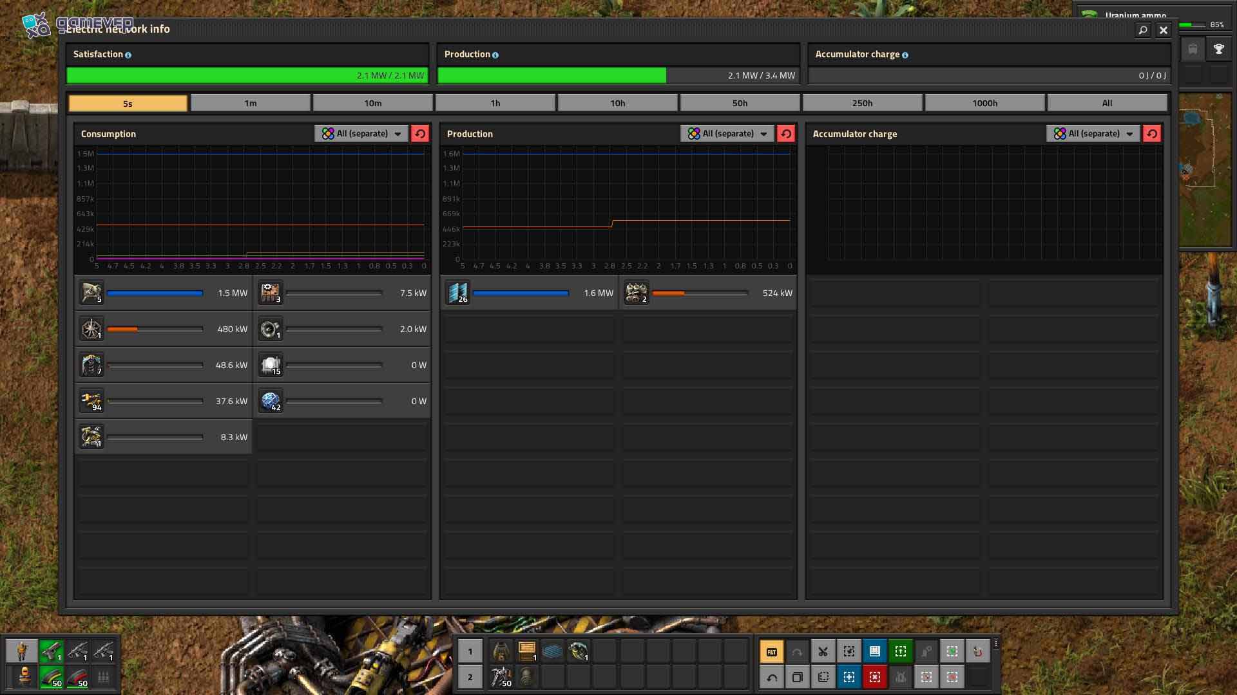Click the character icon in the weapon panel
Image resolution: width=1237 pixels, height=695 pixels.
[x=22, y=651]
